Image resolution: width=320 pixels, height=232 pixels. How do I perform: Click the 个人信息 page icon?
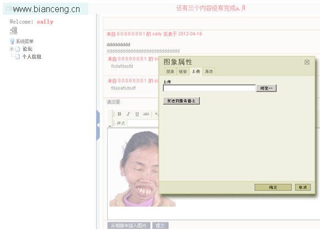click(18, 56)
